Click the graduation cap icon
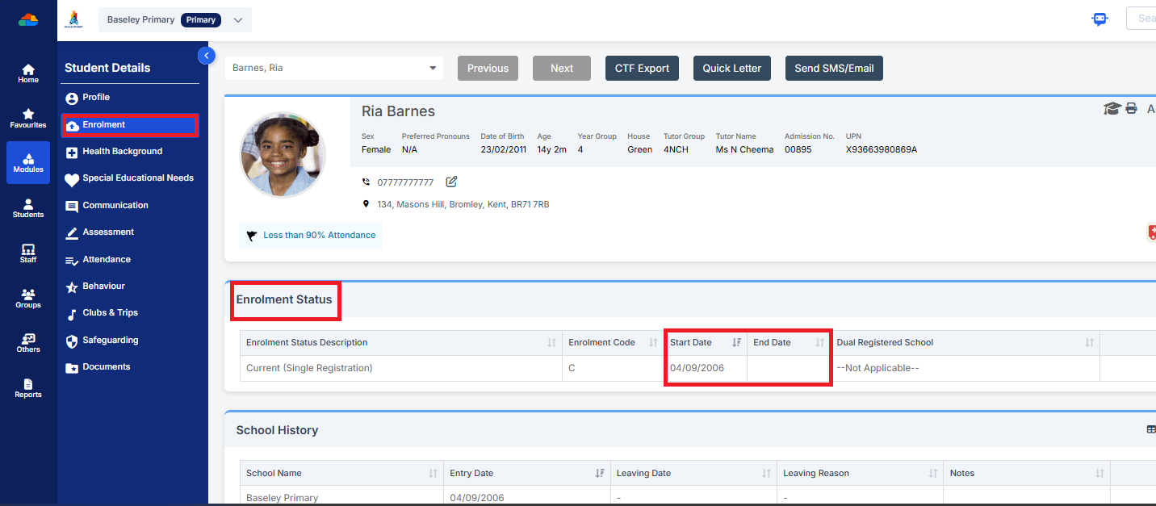This screenshot has width=1156, height=506. point(1112,109)
